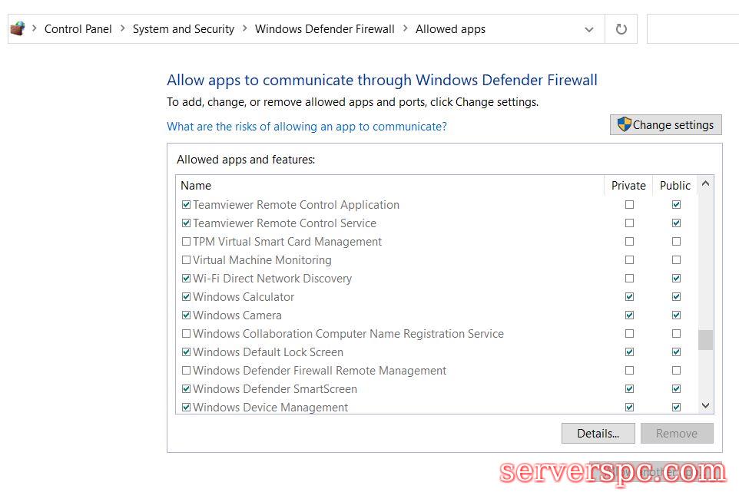This screenshot has height=492, width=739.
Task: Open the chevron after Control Panel breadcrumb
Action: click(122, 29)
